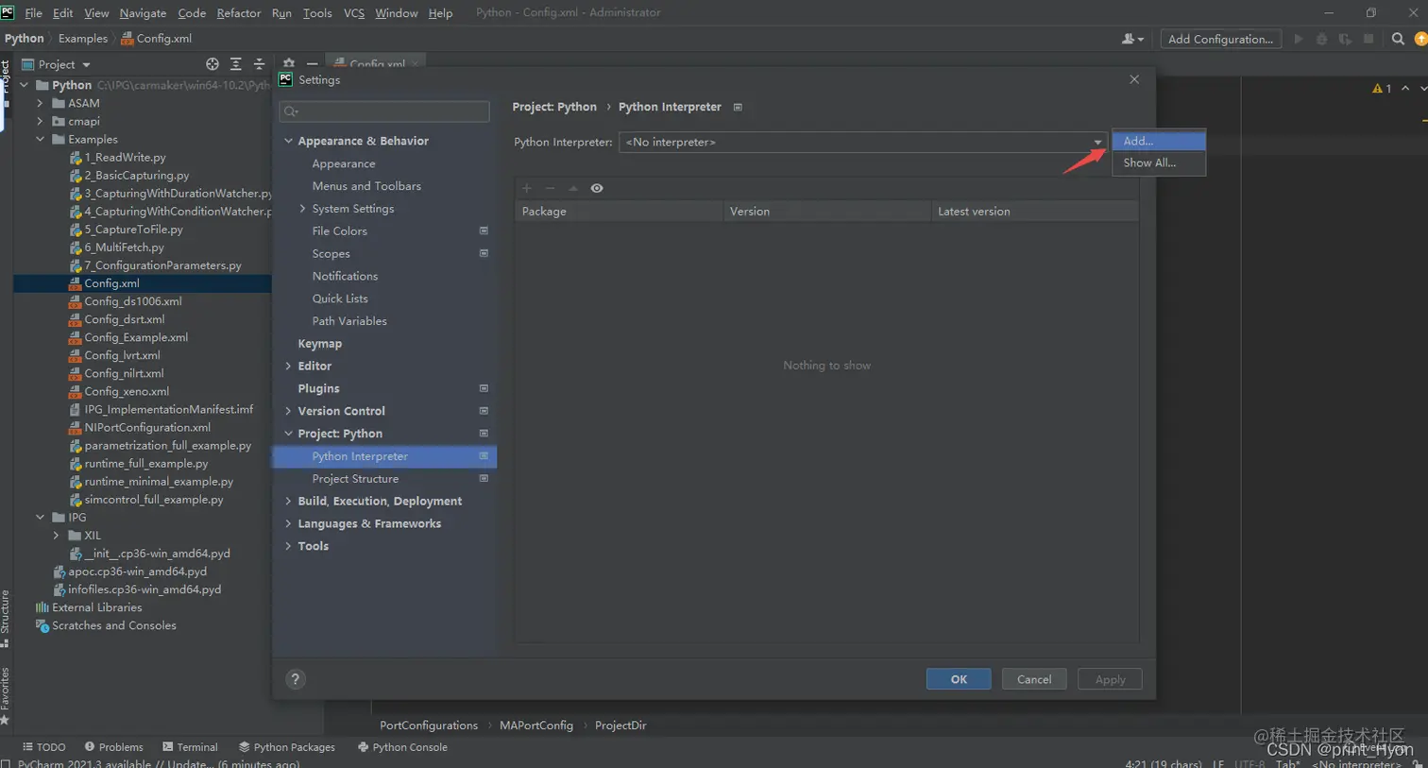This screenshot has width=1428, height=768.
Task: Open the Tools menu
Action: (x=317, y=13)
